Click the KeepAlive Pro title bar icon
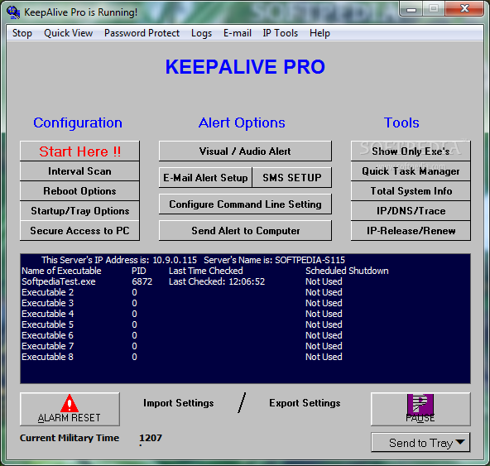The width and height of the screenshot is (490, 466). [x=13, y=12]
